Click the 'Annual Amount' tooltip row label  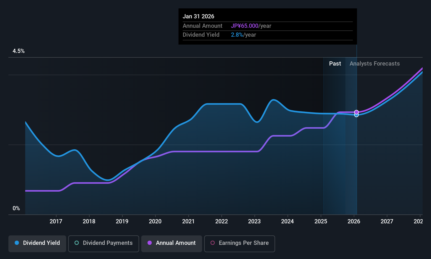[x=202, y=26]
